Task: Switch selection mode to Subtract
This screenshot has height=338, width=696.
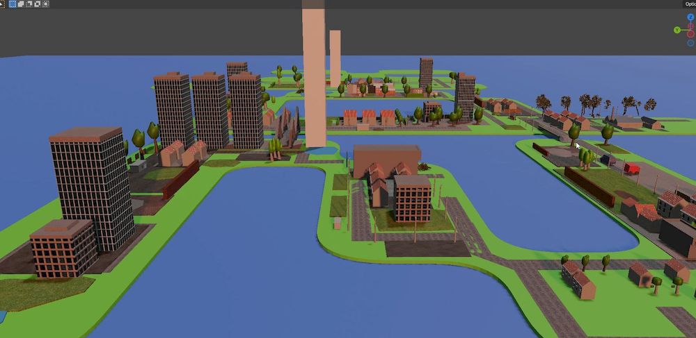Action: pyautogui.click(x=29, y=3)
